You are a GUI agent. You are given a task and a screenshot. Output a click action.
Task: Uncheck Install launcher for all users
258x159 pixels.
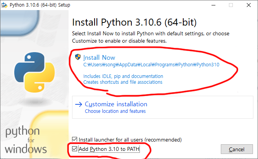tap(74, 139)
